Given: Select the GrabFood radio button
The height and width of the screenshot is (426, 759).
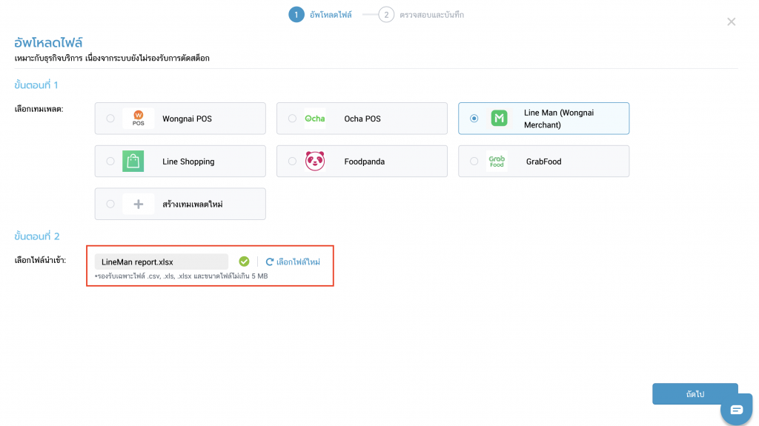Looking at the screenshot, I should pyautogui.click(x=474, y=162).
